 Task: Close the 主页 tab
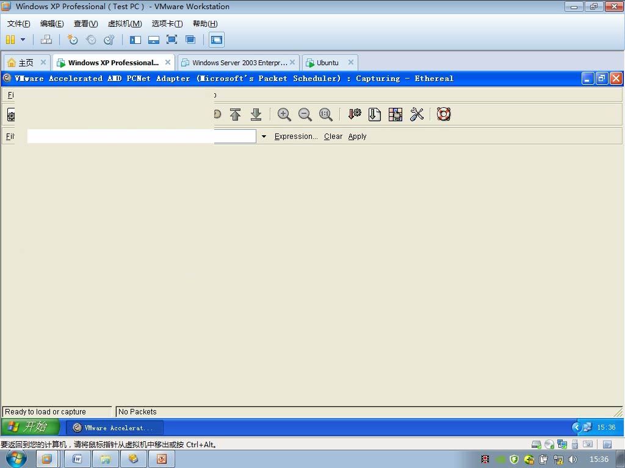tap(43, 62)
